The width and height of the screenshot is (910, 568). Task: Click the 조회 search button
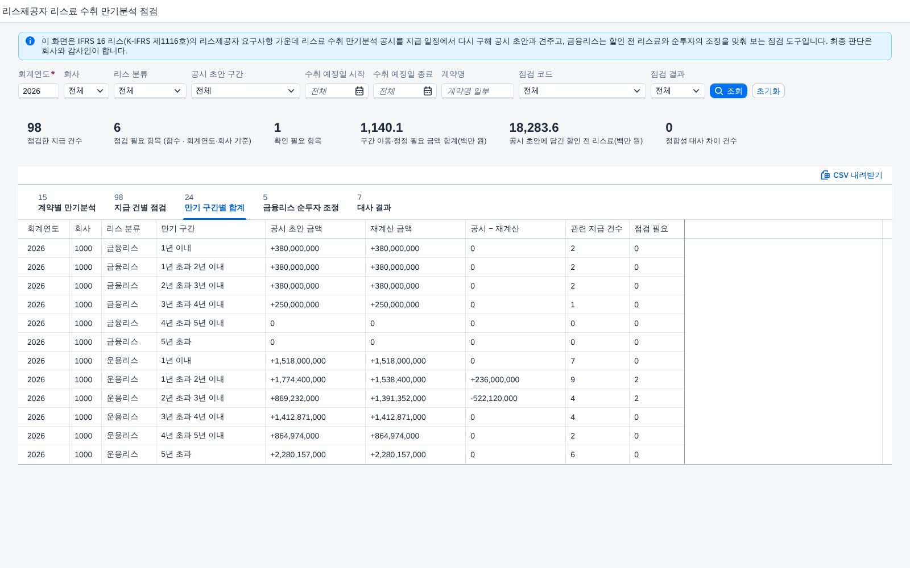(728, 91)
